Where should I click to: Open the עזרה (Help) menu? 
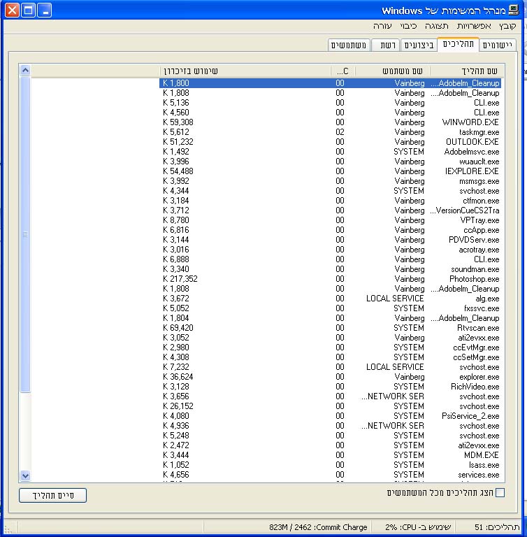point(382,26)
